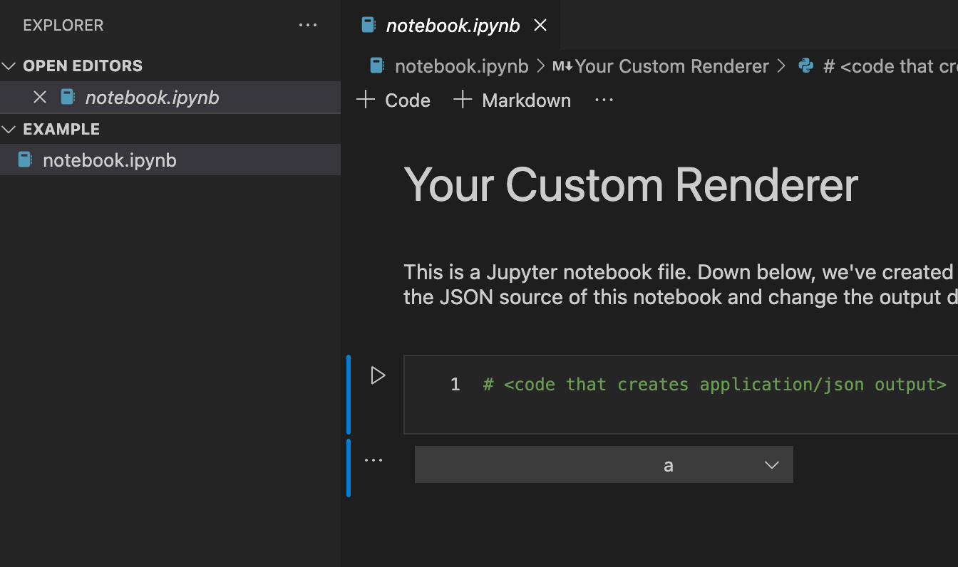This screenshot has width=958, height=567.
Task: Click notebook.ipynb in the breadcrumb
Action: click(461, 66)
